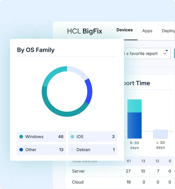Click the Other count 13 in legend
Viewport: 175px width, 189px height.
click(61, 150)
